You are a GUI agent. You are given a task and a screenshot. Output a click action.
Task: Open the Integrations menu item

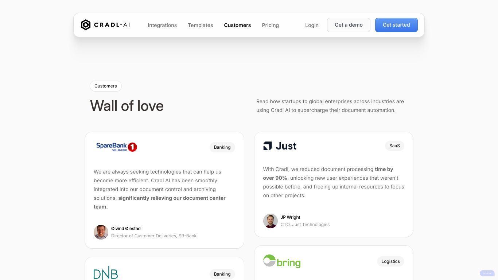(x=162, y=25)
